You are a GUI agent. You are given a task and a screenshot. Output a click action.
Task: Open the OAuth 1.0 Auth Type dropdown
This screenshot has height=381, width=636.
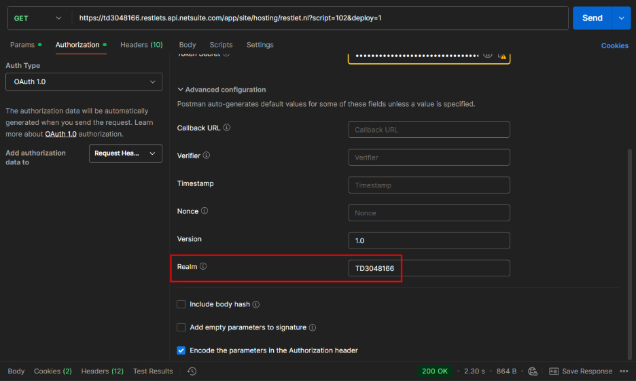point(84,81)
